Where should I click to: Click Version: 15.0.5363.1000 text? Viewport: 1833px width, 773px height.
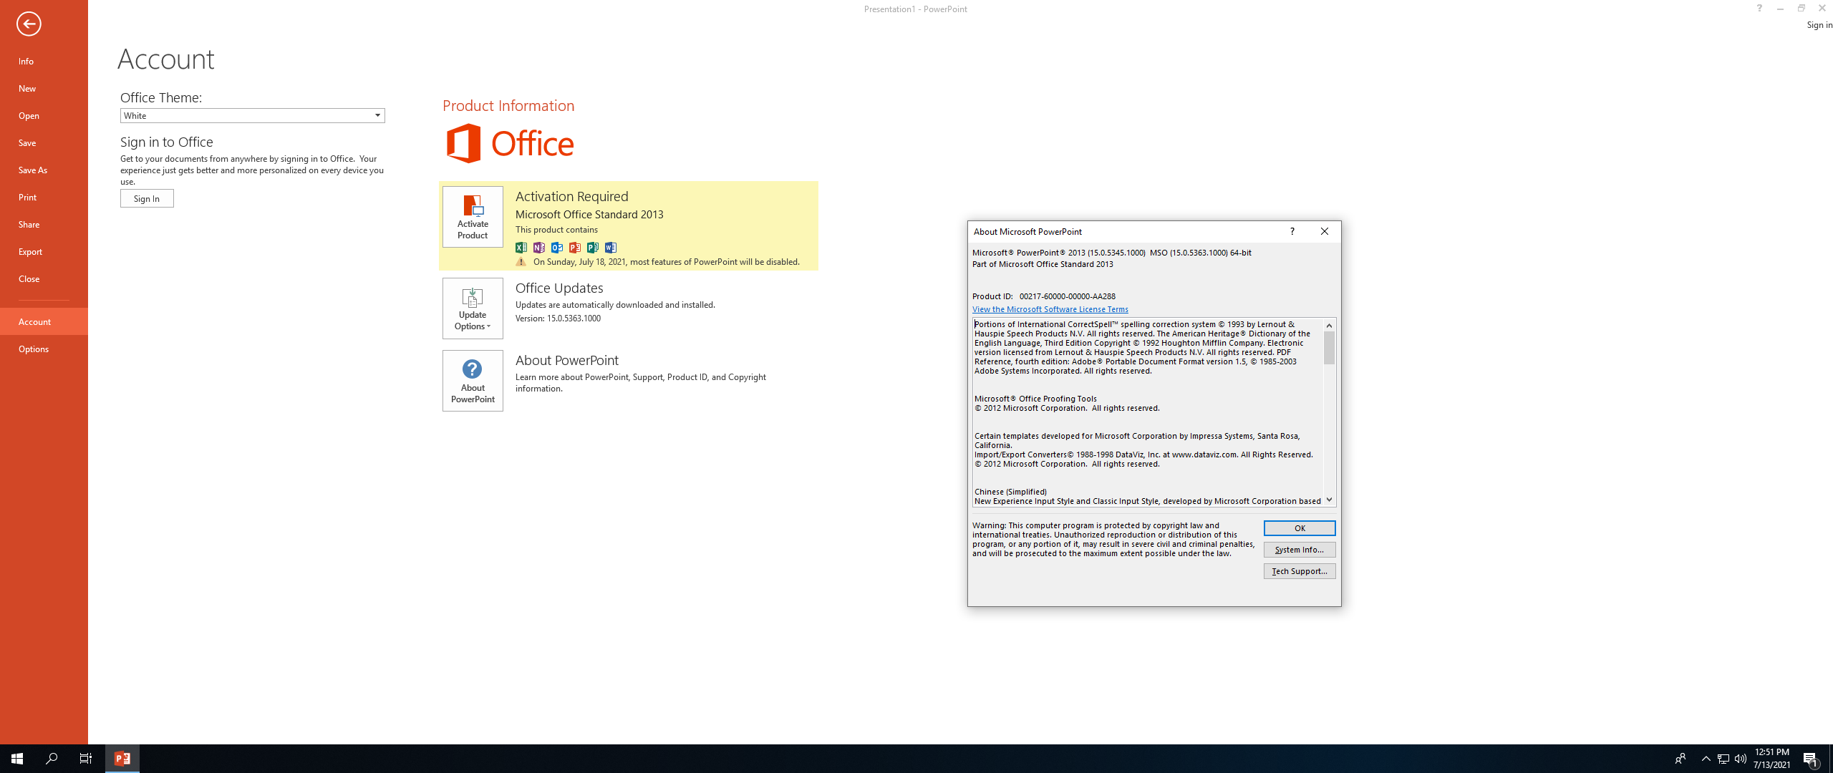pyautogui.click(x=558, y=319)
